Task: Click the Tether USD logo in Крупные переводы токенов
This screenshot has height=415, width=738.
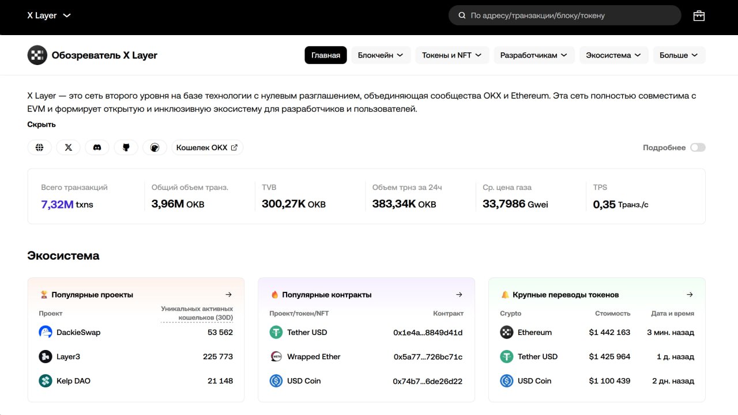Action: pyautogui.click(x=507, y=356)
